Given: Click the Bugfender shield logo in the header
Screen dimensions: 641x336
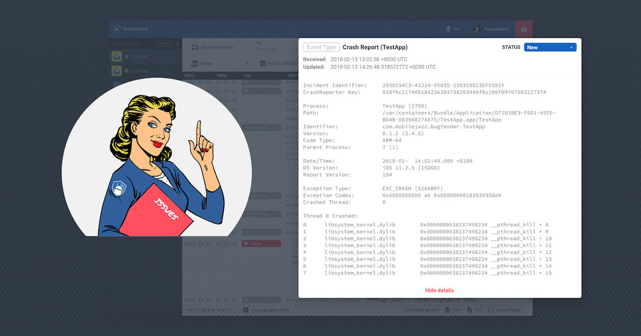Looking at the screenshot, I should point(116,29).
